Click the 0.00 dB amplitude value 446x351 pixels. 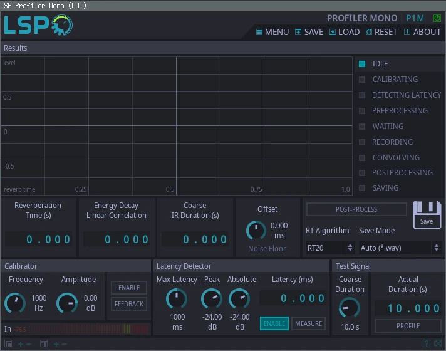pyautogui.click(x=91, y=303)
